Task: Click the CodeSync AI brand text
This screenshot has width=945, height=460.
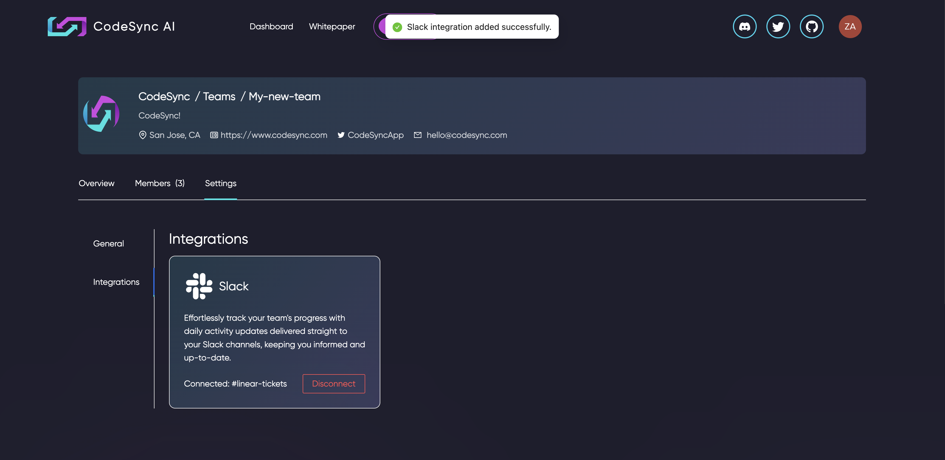Action: (x=134, y=26)
